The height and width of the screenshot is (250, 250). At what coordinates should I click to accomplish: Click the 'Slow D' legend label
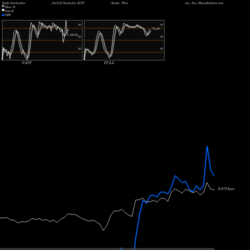coord(10,7)
